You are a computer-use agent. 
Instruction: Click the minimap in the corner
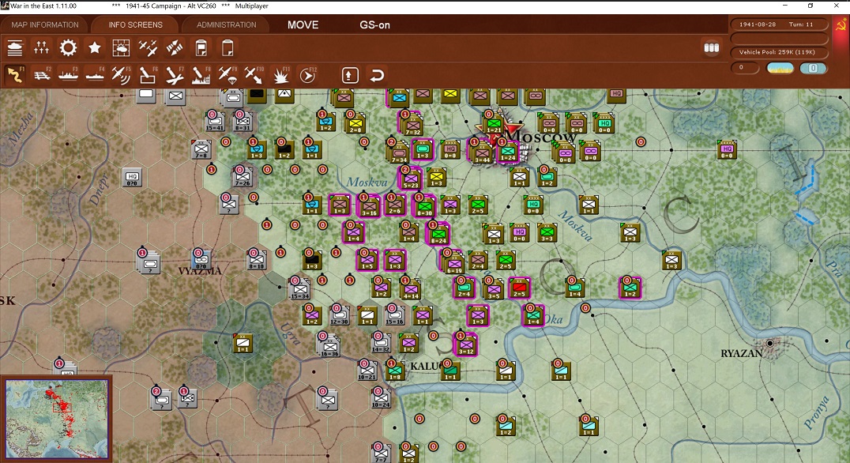(x=57, y=419)
